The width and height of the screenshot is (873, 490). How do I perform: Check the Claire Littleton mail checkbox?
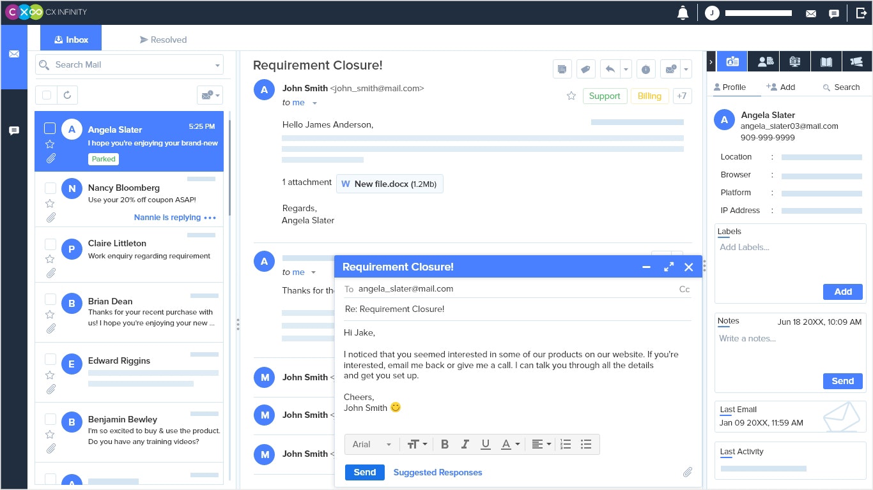[x=50, y=243]
